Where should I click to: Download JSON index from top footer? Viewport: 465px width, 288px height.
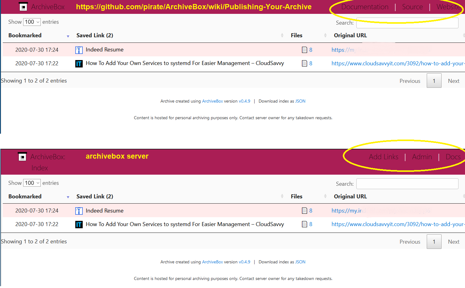coord(300,101)
